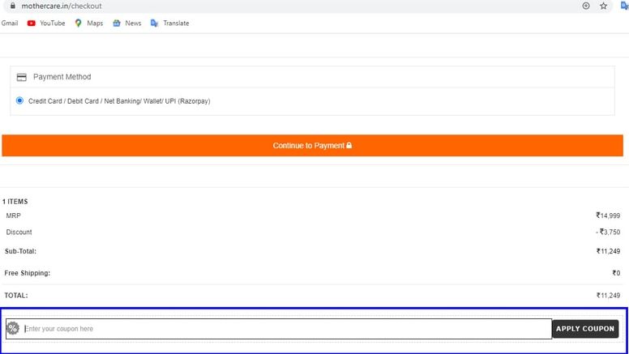The height and width of the screenshot is (354, 629).
Task: Click the lock icon beside mothercare.in URL
Action: click(x=13, y=6)
